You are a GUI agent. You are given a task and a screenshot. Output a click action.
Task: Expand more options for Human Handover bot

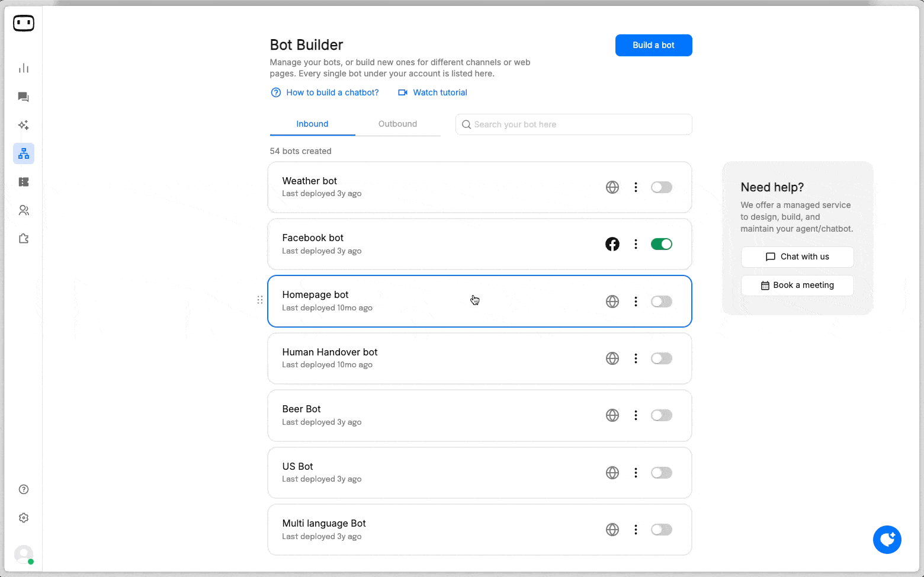[x=636, y=358]
